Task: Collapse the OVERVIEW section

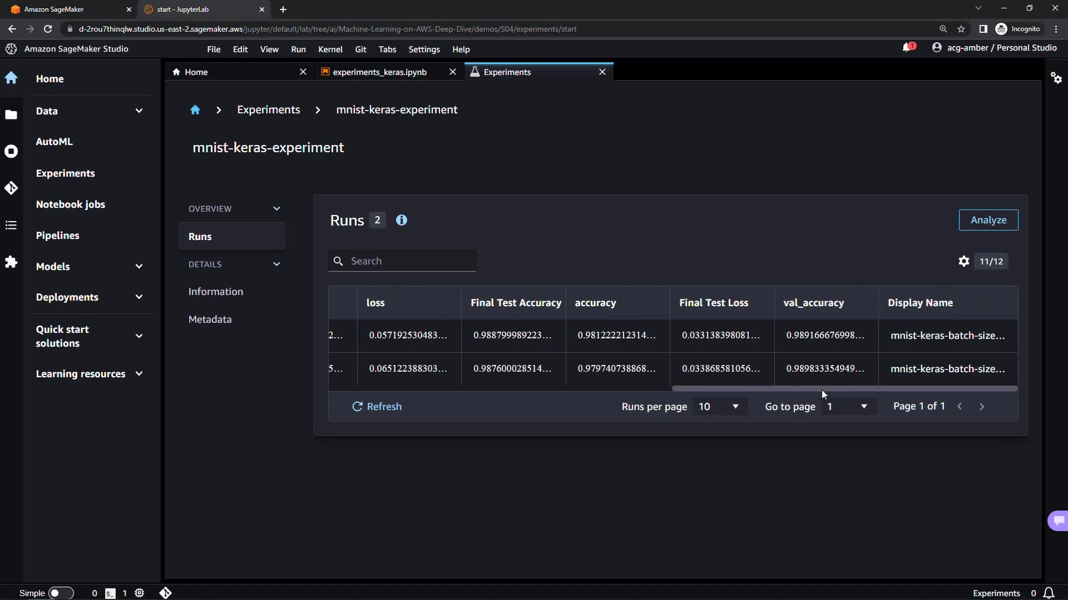Action: (276, 209)
